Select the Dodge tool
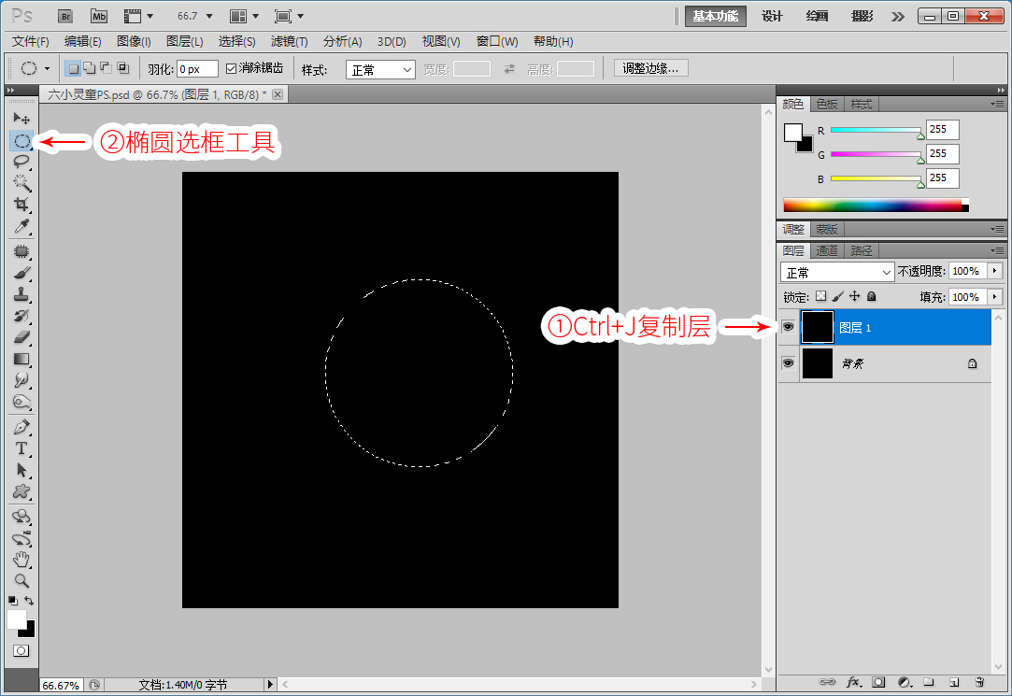The height and width of the screenshot is (696, 1012). pyautogui.click(x=21, y=402)
